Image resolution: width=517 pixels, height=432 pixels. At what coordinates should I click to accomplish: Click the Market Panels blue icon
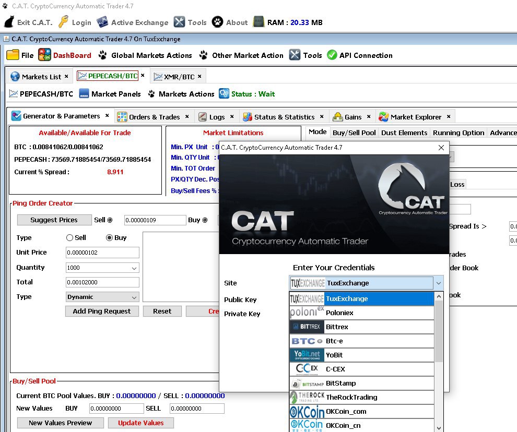[84, 94]
